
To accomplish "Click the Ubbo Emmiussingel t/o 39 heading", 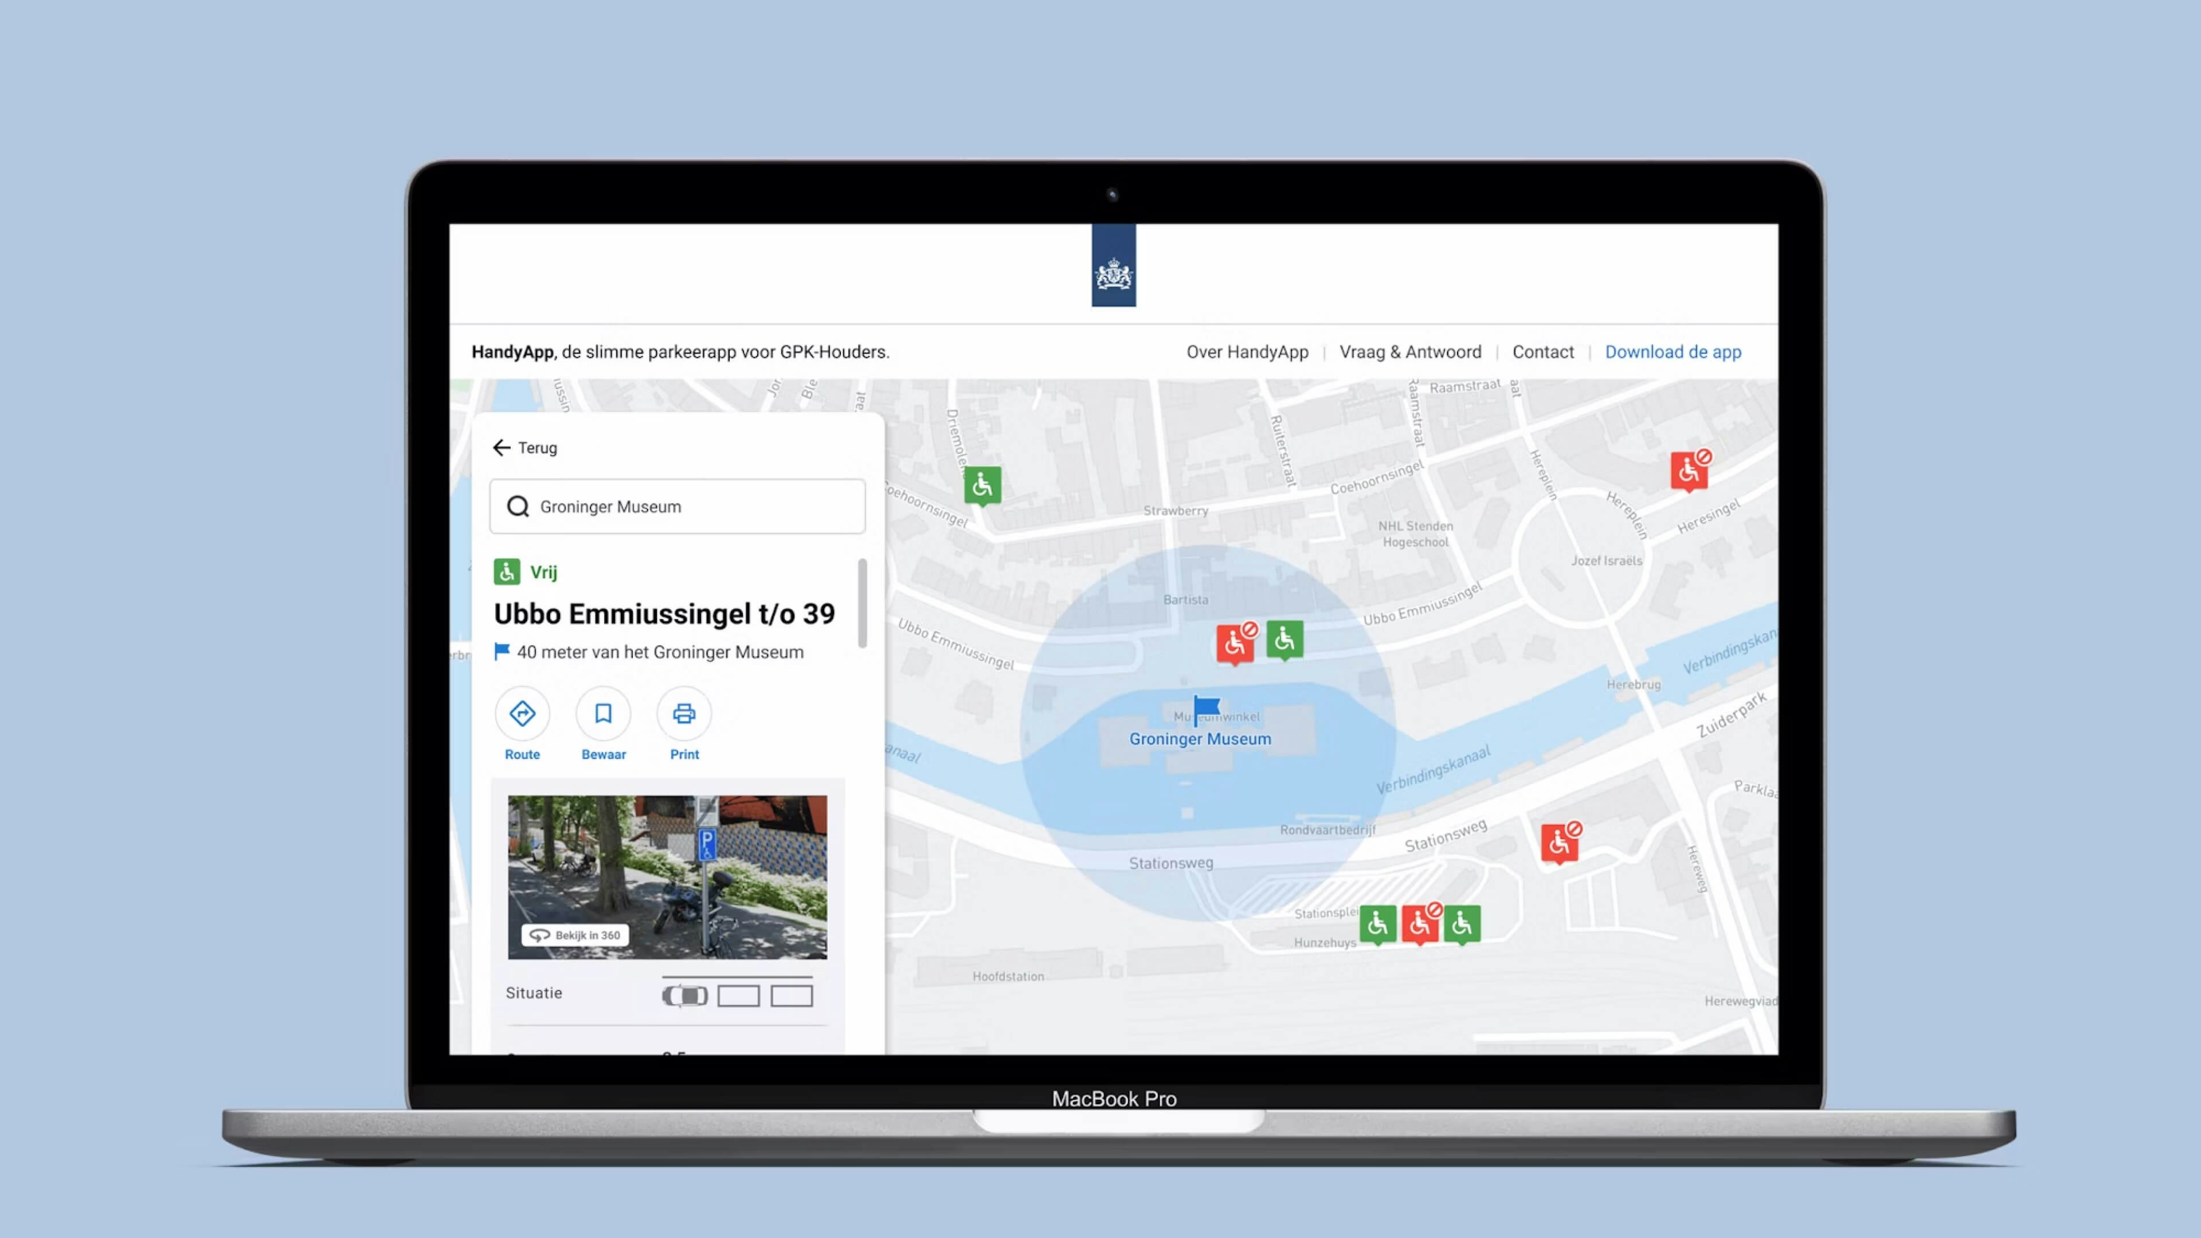I will pos(664,613).
